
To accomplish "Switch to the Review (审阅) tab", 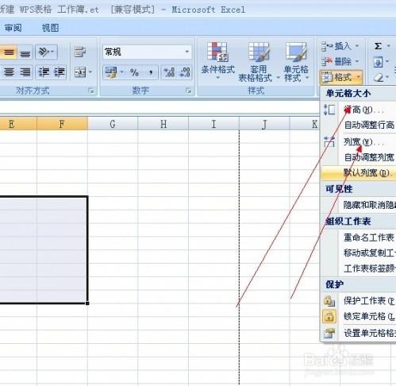I will point(13,28).
